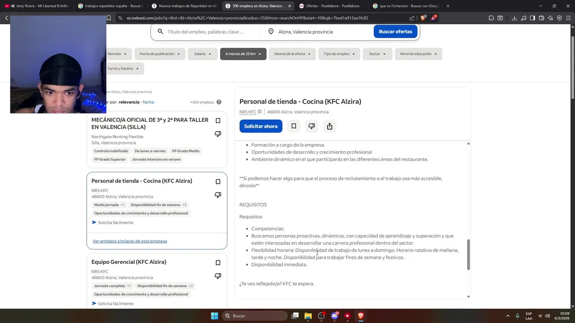Open Task View on the taskbar
The image size is (575, 323).
point(295,316)
